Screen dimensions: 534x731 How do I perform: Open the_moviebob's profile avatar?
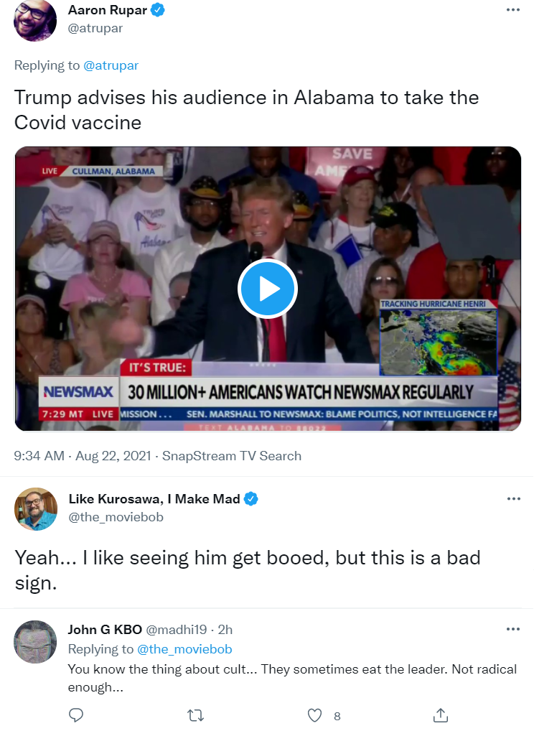(36, 509)
